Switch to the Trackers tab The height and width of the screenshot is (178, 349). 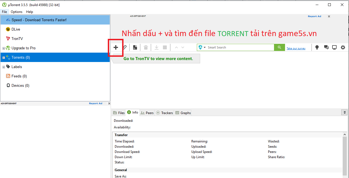[x=164, y=113]
